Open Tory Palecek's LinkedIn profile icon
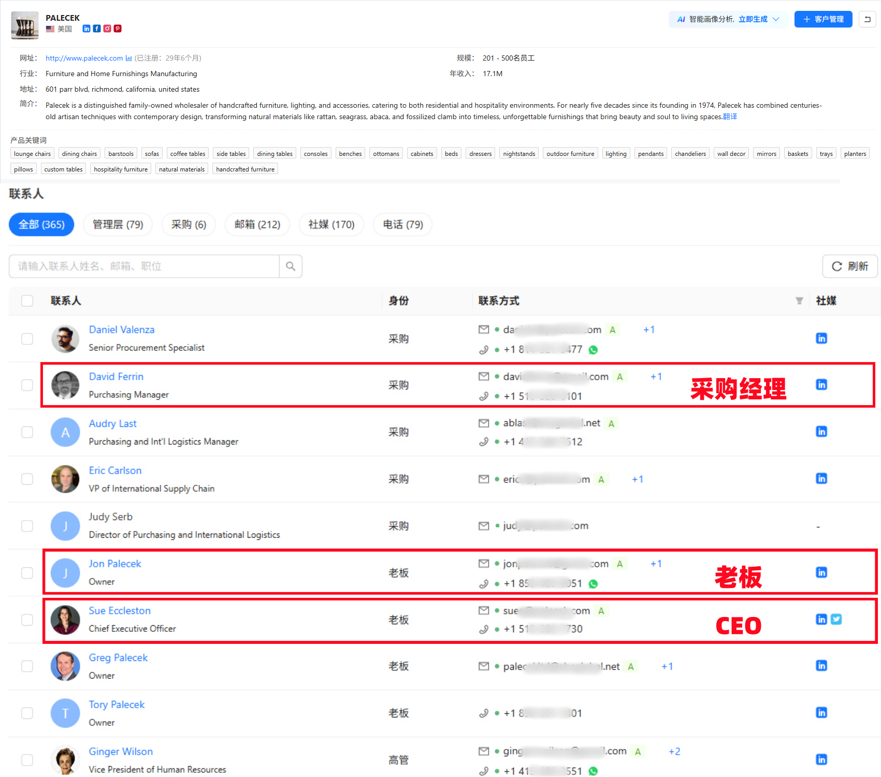 (x=821, y=713)
